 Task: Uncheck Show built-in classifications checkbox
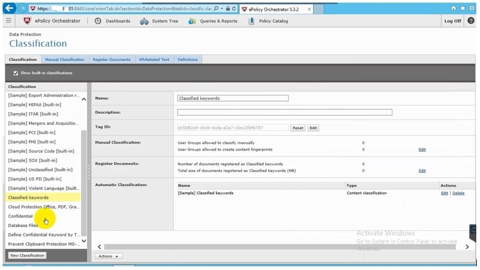(16, 73)
